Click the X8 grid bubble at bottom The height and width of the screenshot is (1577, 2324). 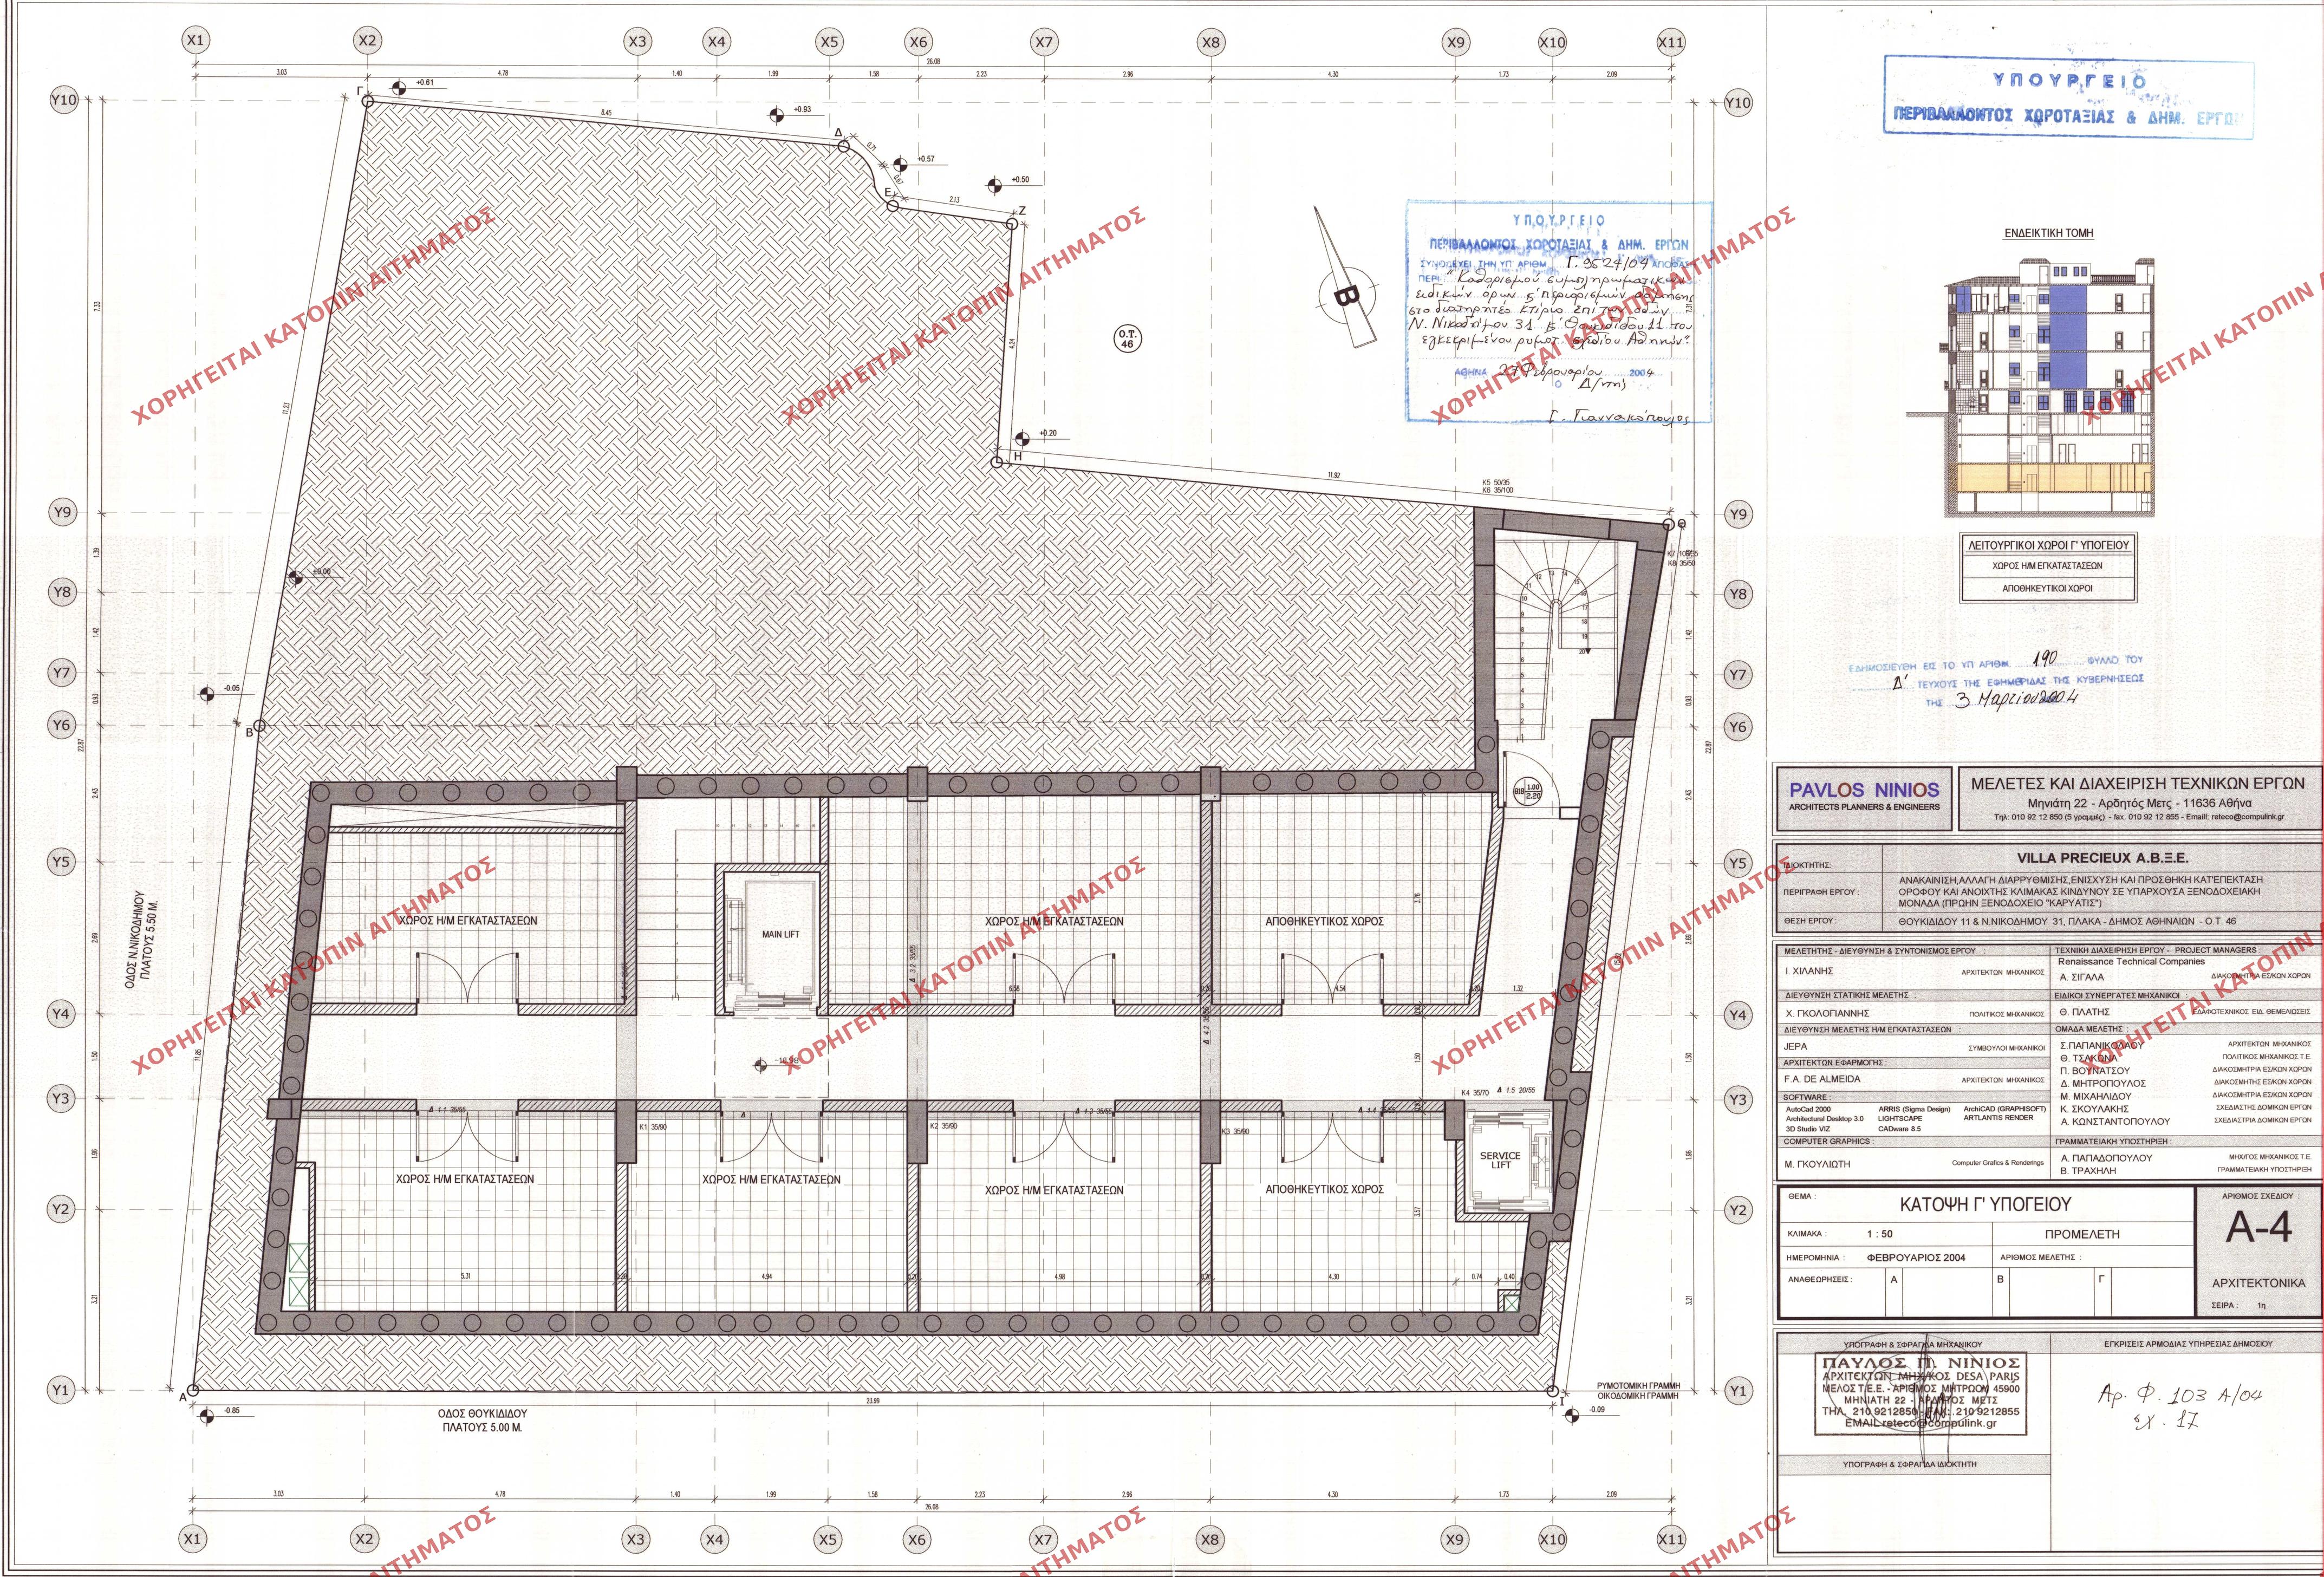point(1211,1539)
